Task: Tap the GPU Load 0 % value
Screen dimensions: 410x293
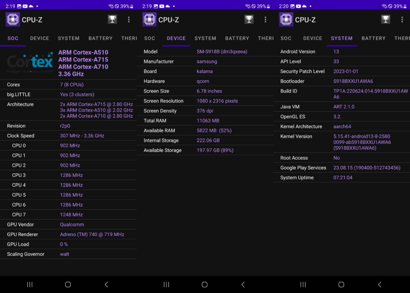Action: (64, 245)
